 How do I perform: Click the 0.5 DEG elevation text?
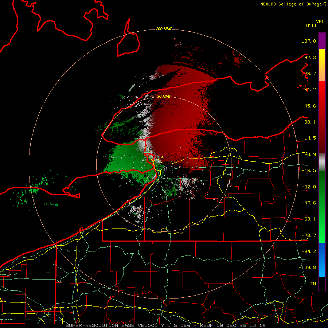pos(179,325)
